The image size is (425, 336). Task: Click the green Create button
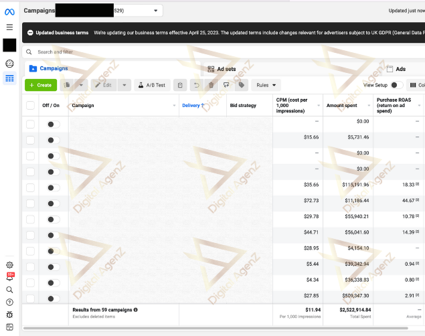[41, 85]
